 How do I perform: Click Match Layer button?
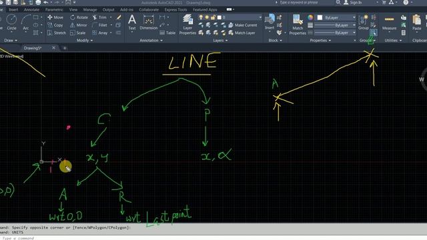[x=242, y=33]
